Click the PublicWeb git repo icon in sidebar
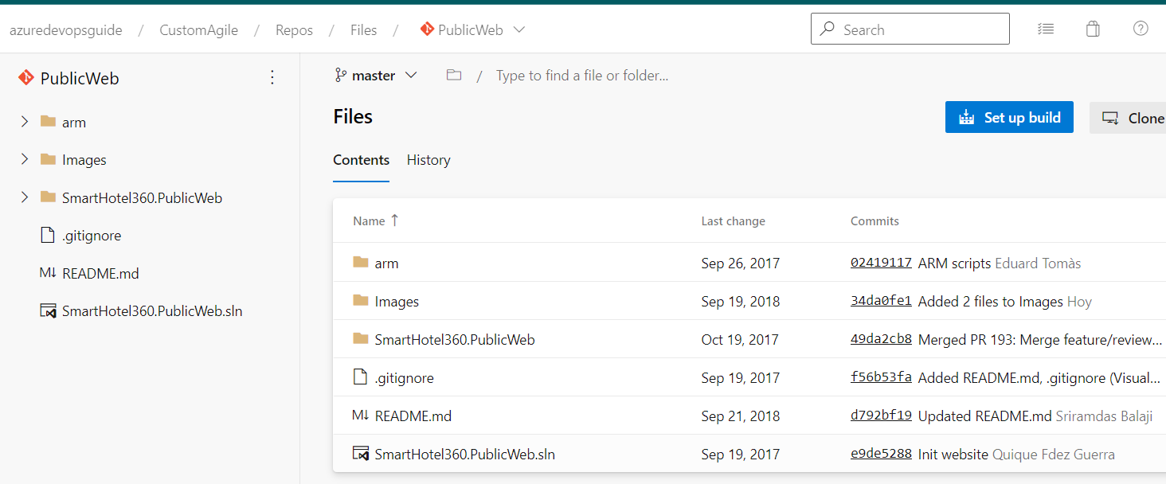 (26, 77)
